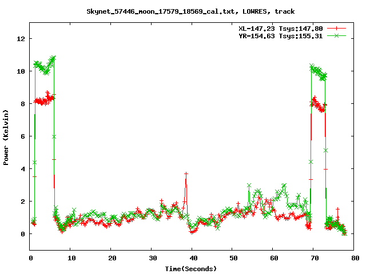
Task: Click the y-axis tick label 8
Action: (23, 104)
